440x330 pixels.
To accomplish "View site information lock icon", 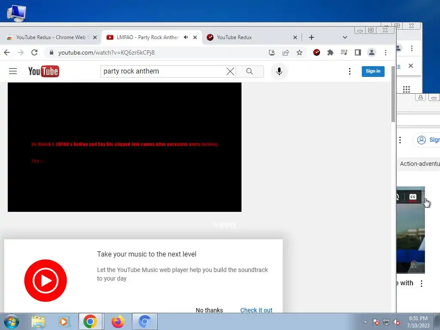I will [52, 52].
